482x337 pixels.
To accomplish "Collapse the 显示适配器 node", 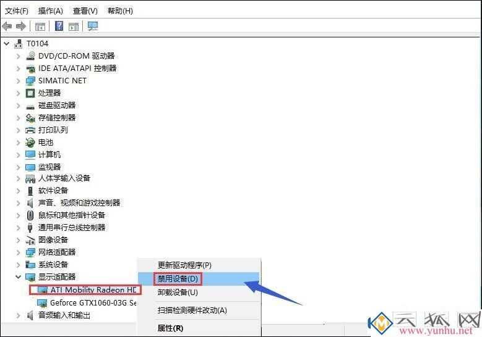I will tap(18, 277).
